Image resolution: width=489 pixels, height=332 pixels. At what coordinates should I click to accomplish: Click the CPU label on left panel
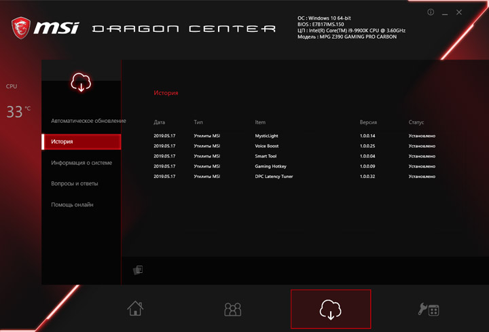point(12,86)
